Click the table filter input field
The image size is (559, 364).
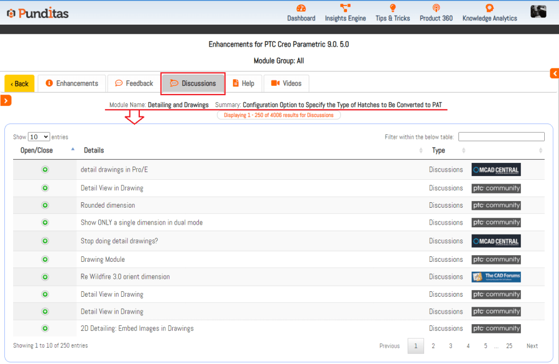click(501, 137)
